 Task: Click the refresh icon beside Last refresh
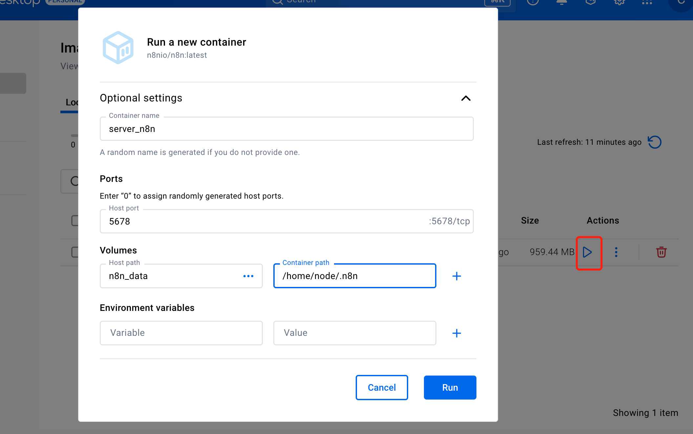(655, 142)
